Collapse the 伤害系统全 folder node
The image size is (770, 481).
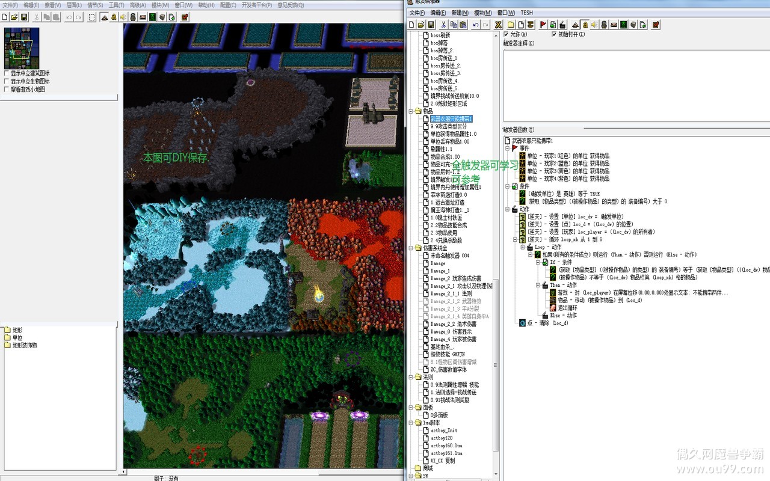(x=411, y=248)
